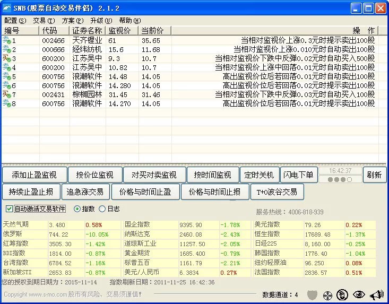The width and height of the screenshot is (389, 304).
Task: Click the SMB app icon in title bar
Action: click(x=7, y=8)
